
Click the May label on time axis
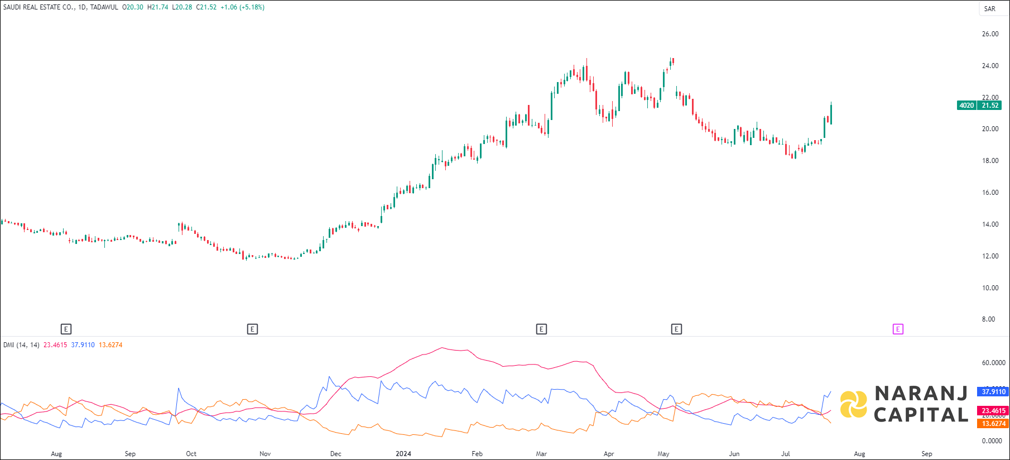click(x=663, y=454)
